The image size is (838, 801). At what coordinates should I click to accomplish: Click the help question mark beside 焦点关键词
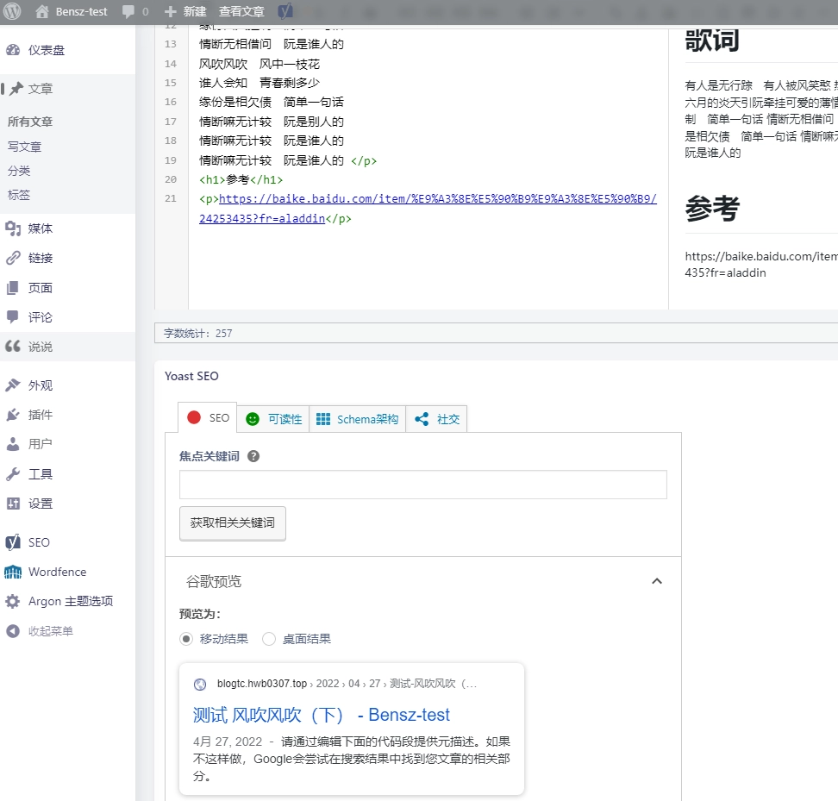253,456
